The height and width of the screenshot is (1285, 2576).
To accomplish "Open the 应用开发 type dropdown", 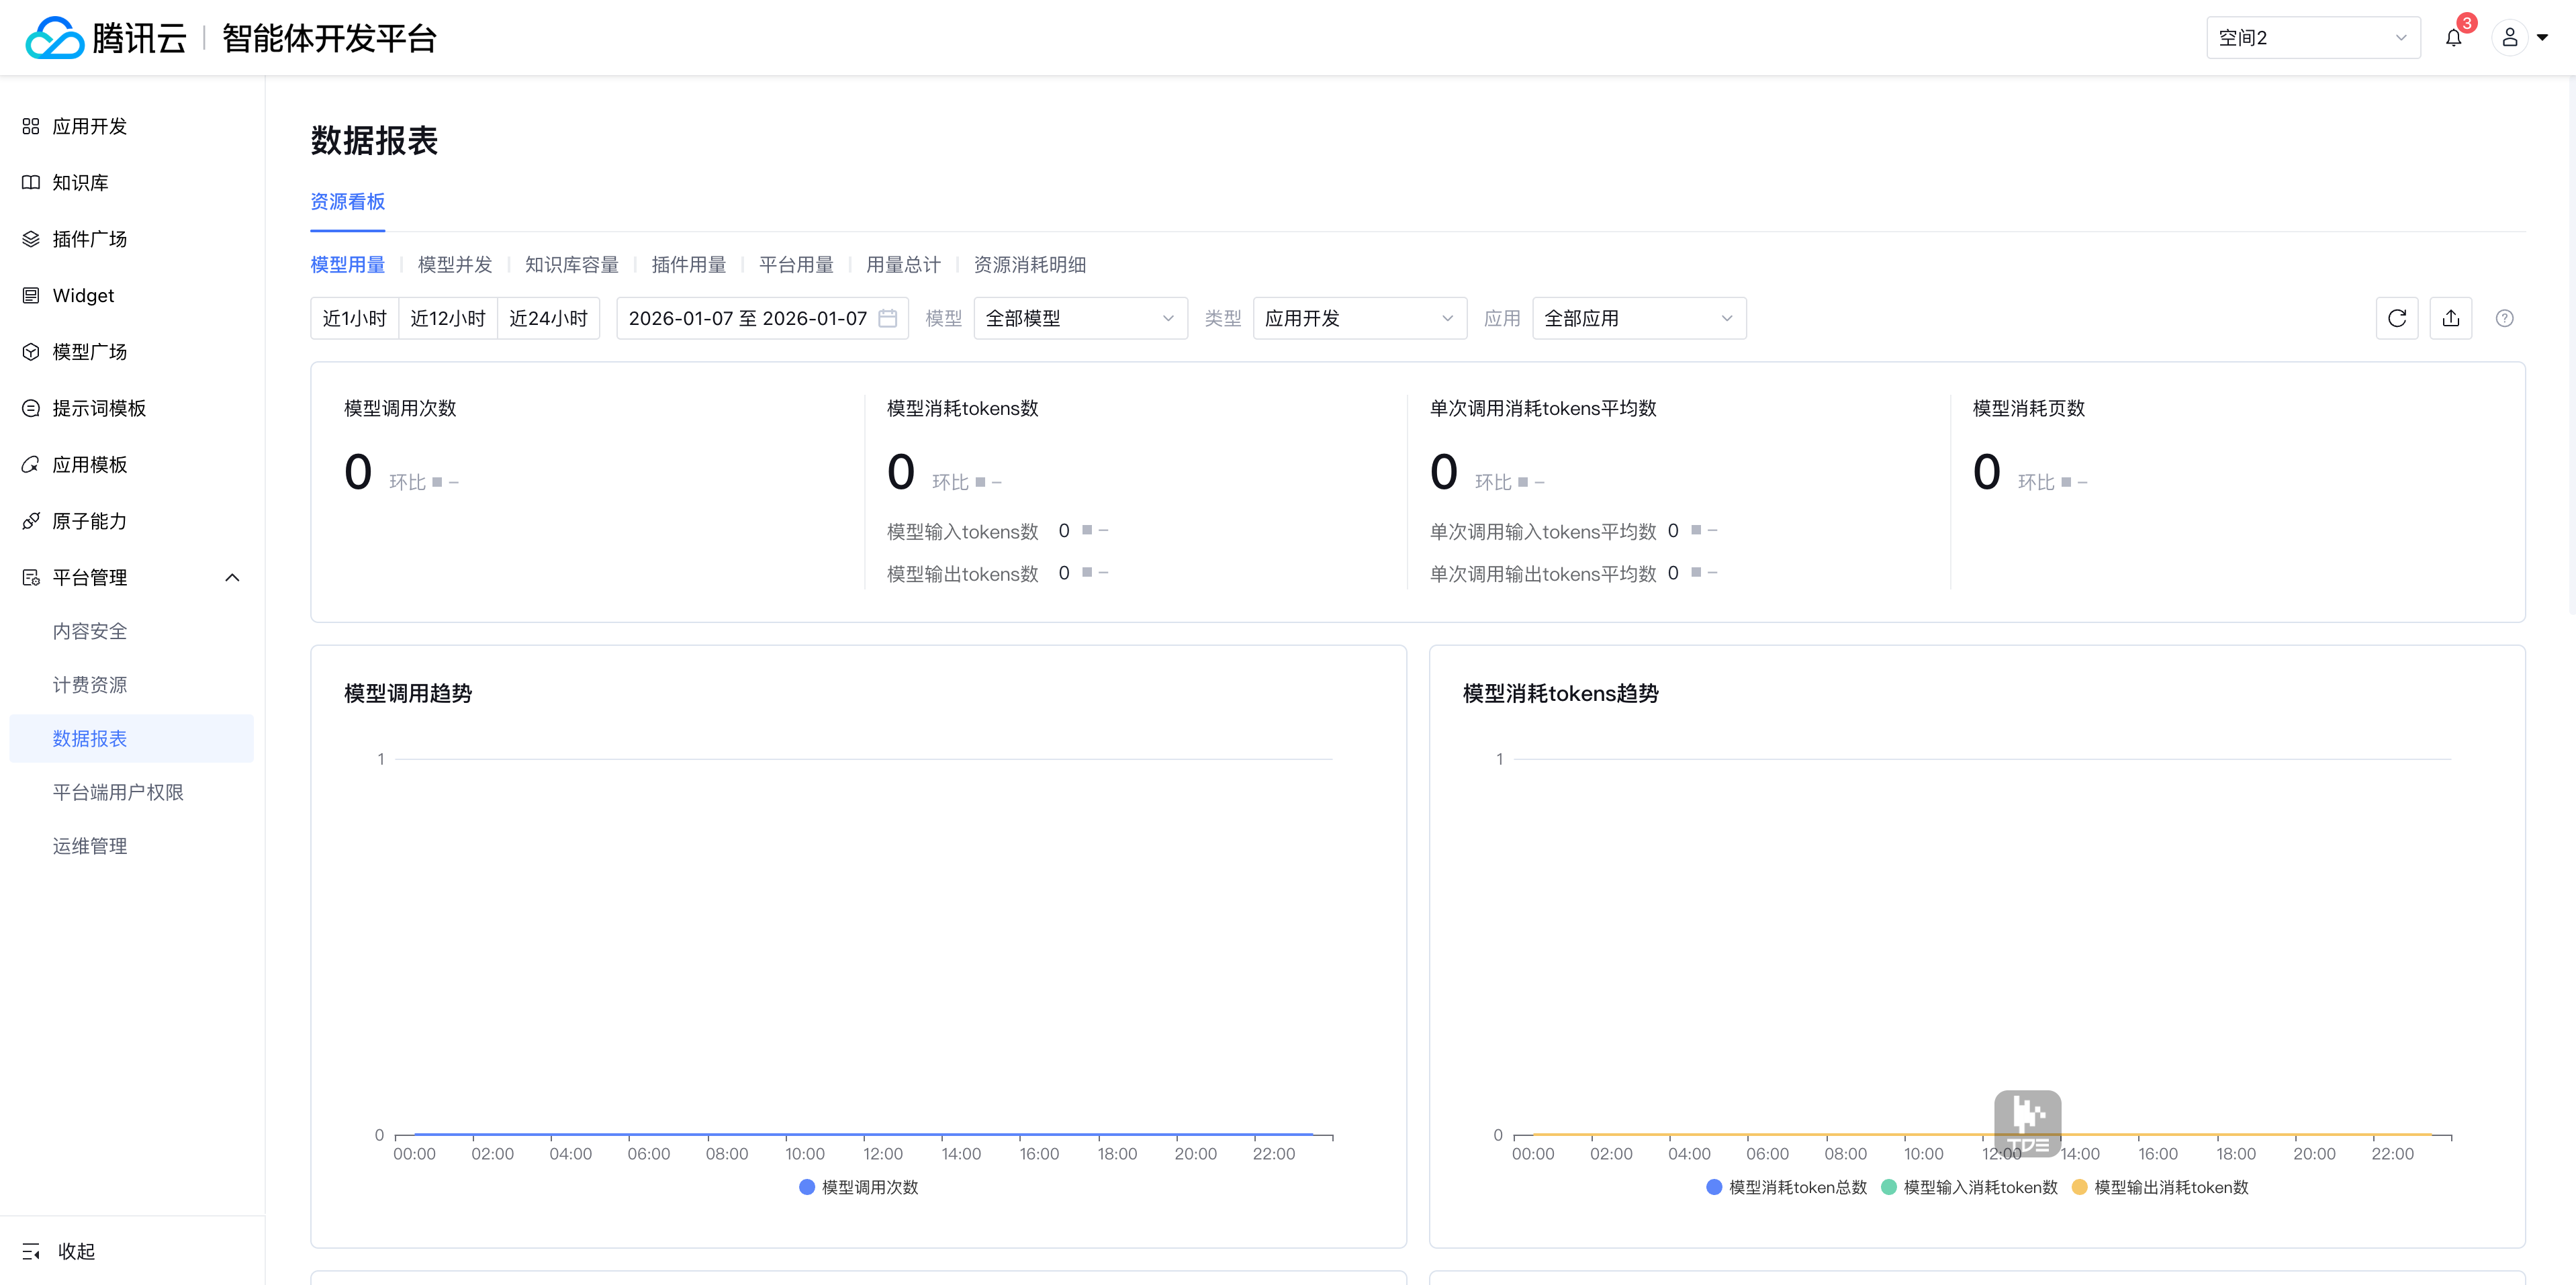I will click(1359, 318).
